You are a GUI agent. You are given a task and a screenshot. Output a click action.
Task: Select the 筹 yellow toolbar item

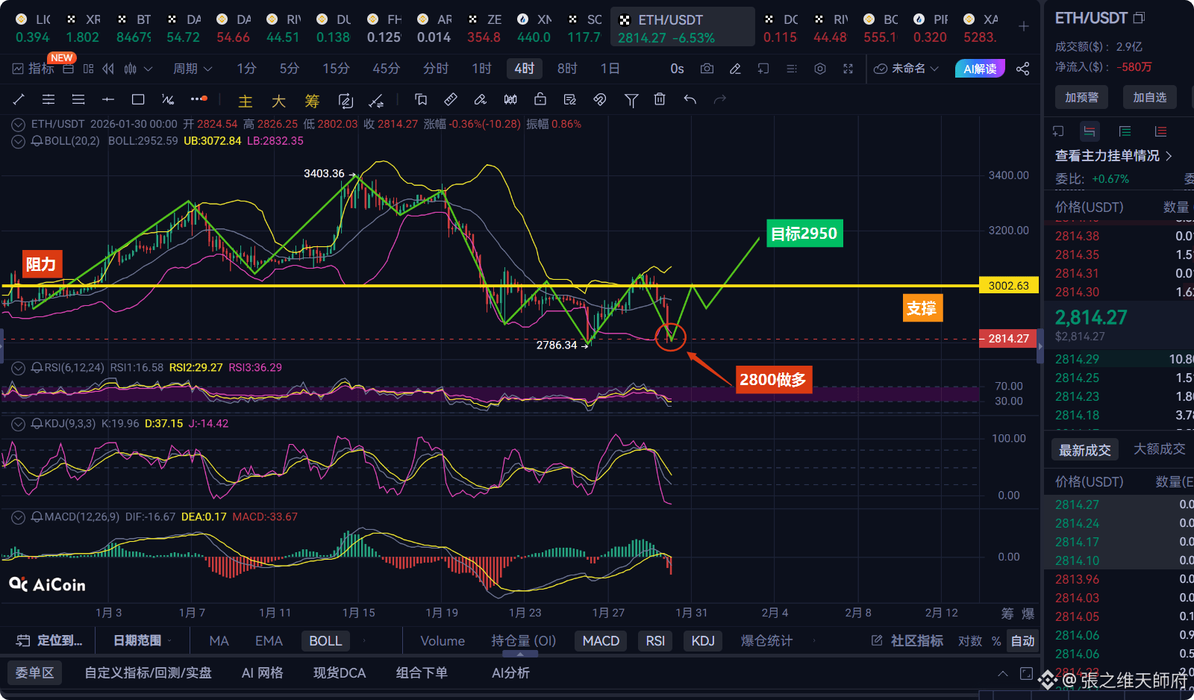[312, 100]
